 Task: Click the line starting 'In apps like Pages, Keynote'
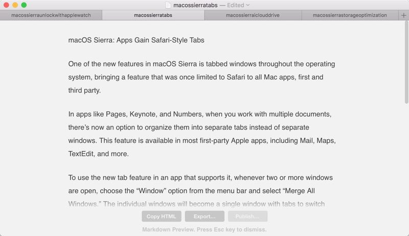tap(200, 114)
